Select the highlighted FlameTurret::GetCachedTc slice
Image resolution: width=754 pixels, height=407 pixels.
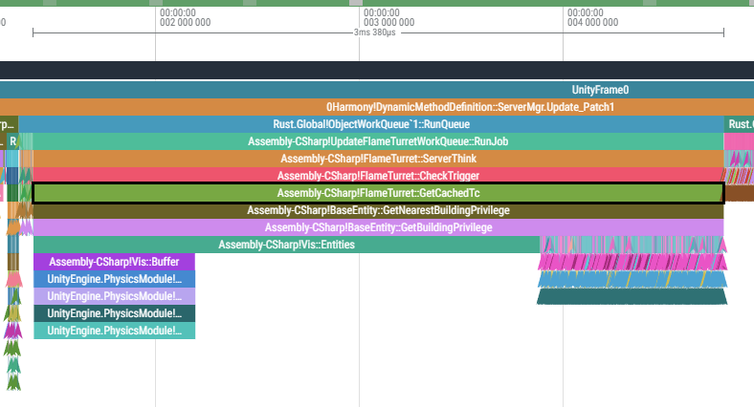click(x=378, y=193)
